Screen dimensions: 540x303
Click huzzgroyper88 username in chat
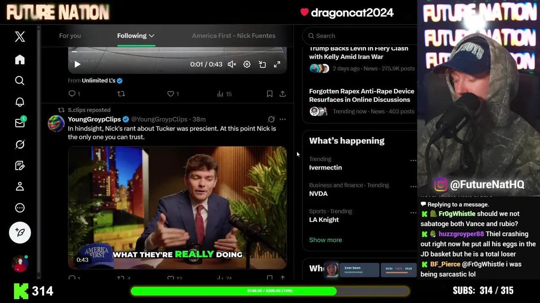coord(461,234)
